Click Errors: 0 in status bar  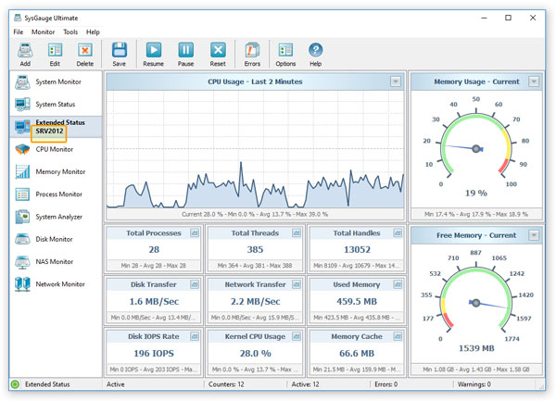385,384
